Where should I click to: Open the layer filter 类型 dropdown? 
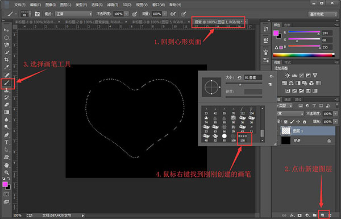[285, 106]
